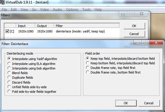Open the Tools menu
This screenshot has height=112, width=165.
(x=87, y=9)
